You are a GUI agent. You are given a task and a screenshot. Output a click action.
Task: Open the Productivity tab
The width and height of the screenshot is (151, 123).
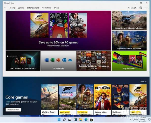[47, 8]
